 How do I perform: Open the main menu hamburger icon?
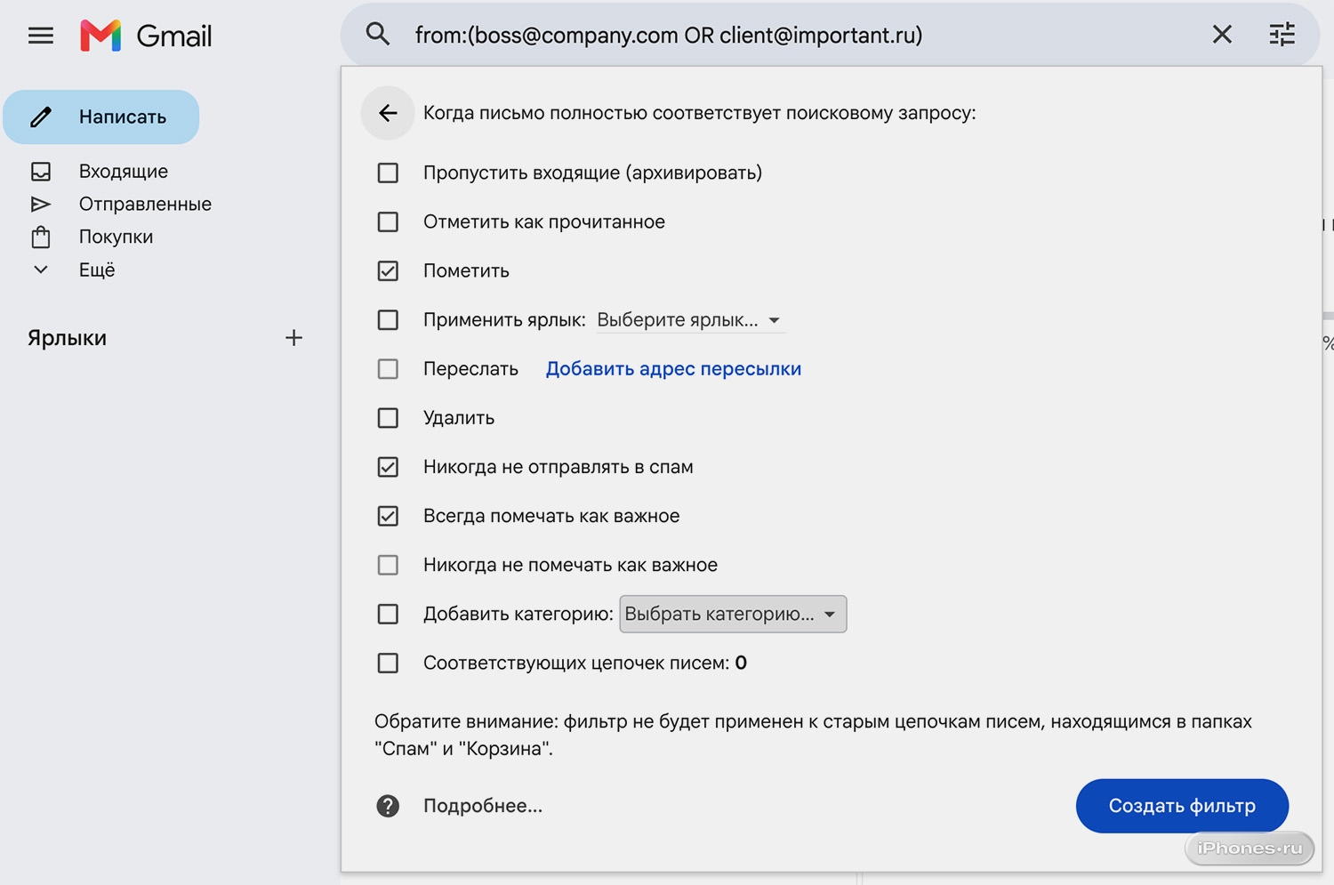coord(41,36)
